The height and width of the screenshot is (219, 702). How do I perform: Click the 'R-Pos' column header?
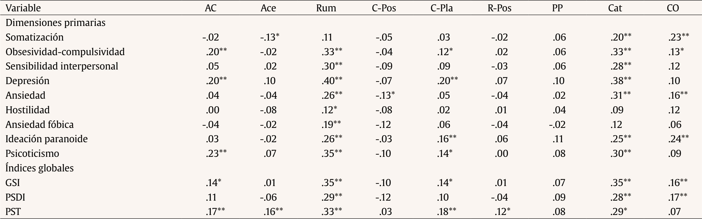pyautogui.click(x=499, y=8)
